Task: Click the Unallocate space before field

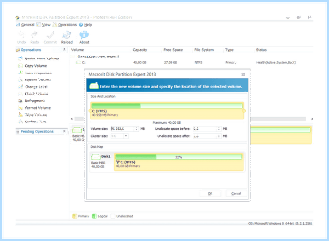Action: [205, 129]
